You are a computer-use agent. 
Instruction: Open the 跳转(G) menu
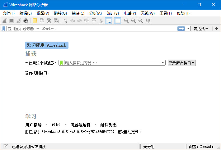pyautogui.click(x=60, y=13)
